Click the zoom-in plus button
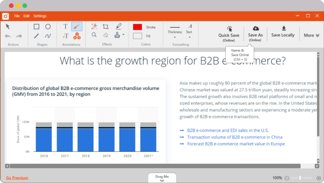324x183 pixels. [x=318, y=178]
